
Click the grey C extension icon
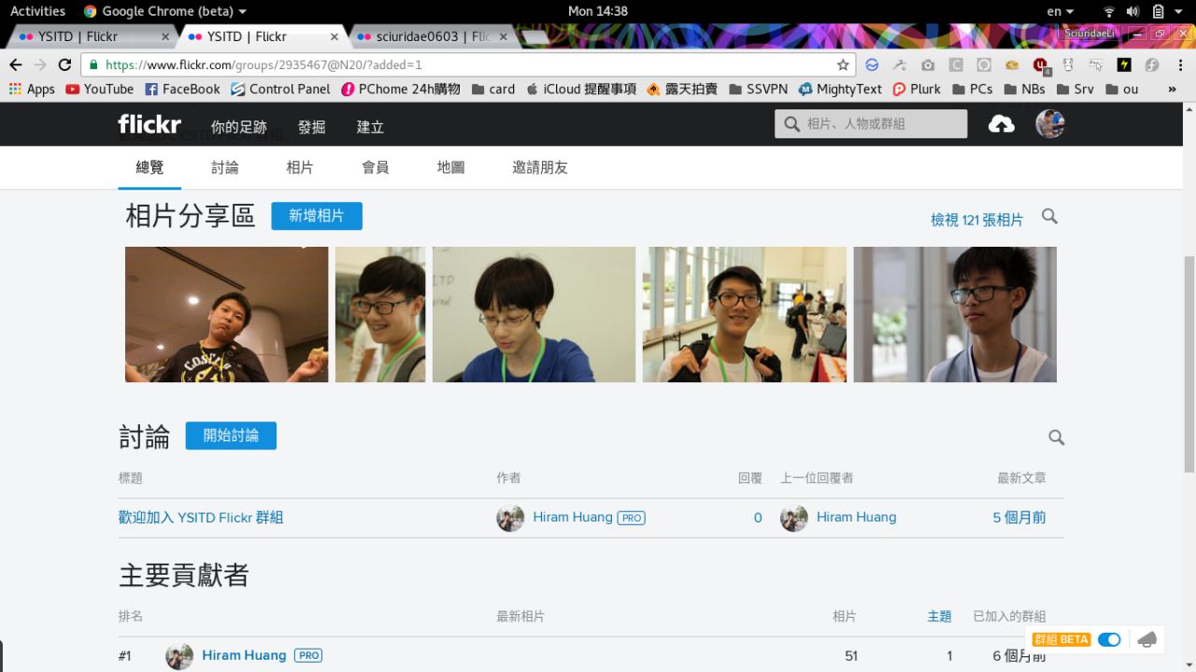956,64
